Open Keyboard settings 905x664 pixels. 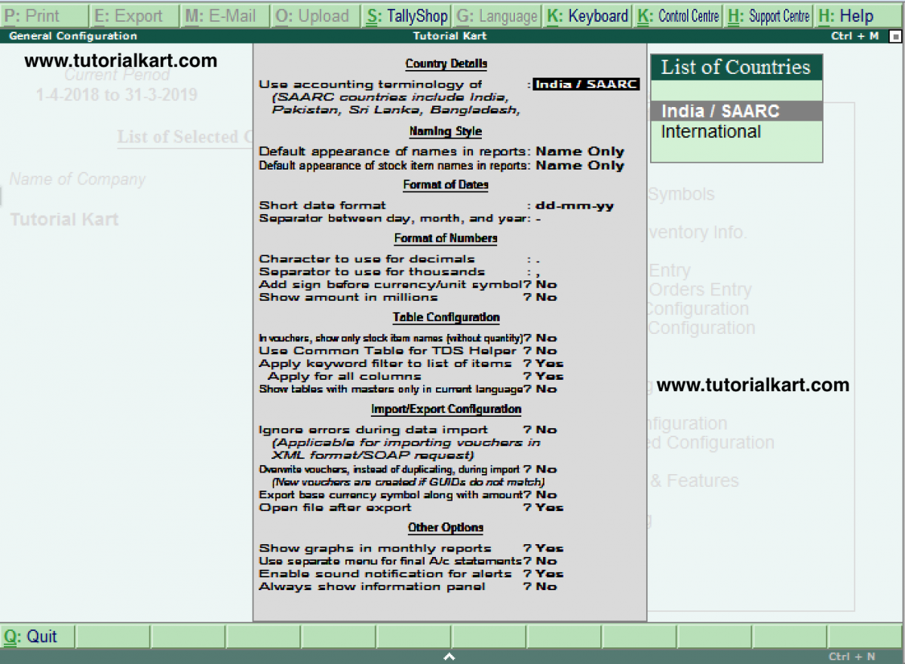click(x=587, y=15)
